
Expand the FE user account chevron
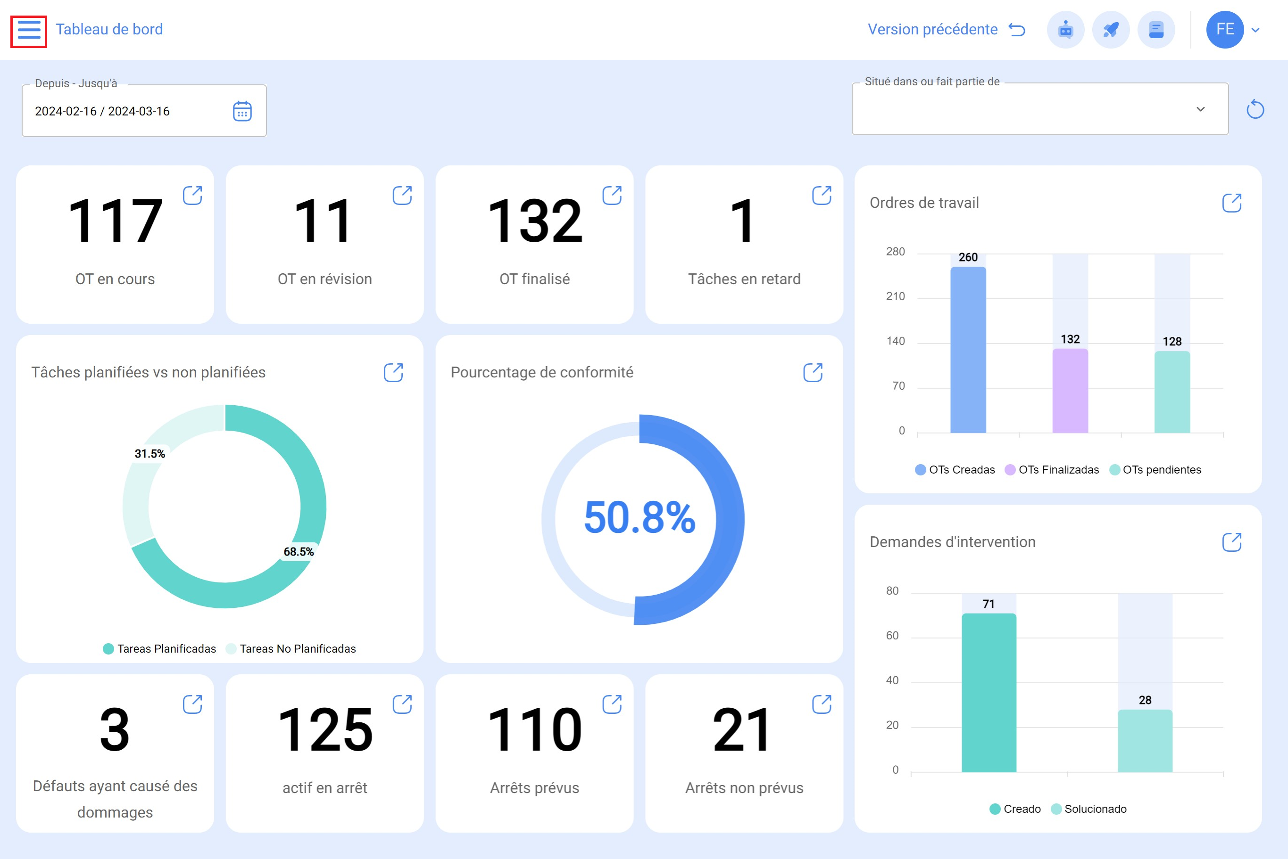(1255, 30)
